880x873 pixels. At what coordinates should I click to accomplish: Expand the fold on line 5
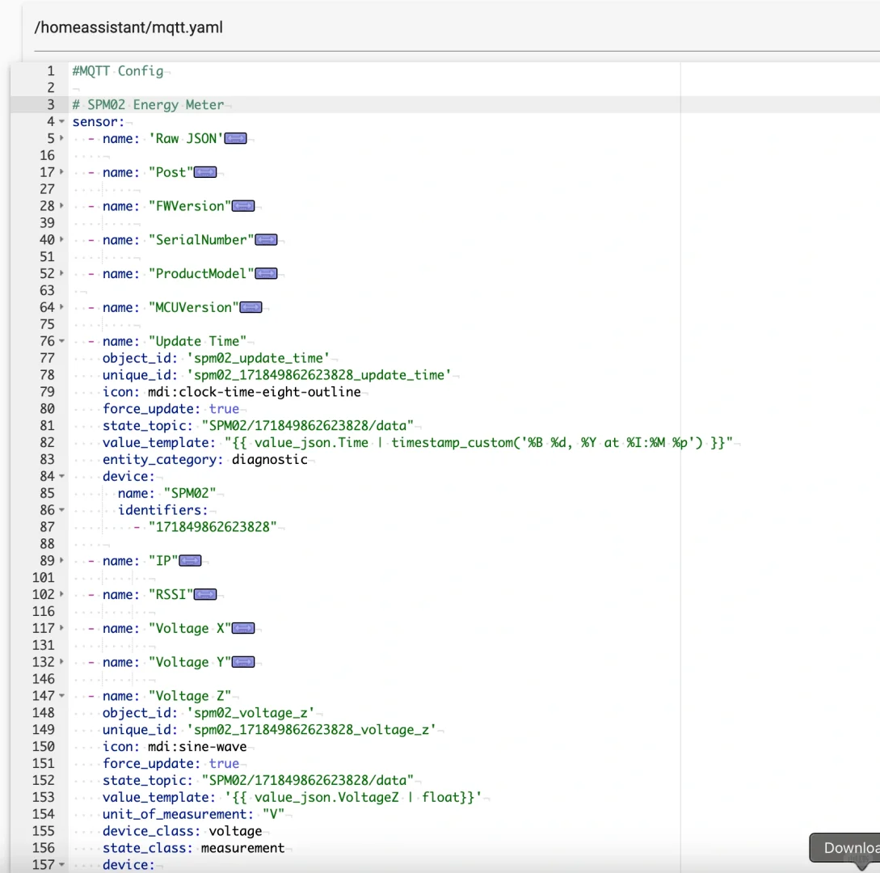61,139
